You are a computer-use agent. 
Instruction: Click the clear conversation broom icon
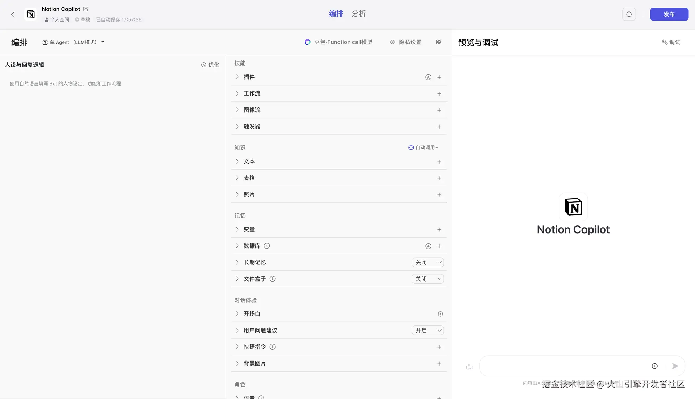tap(469, 366)
